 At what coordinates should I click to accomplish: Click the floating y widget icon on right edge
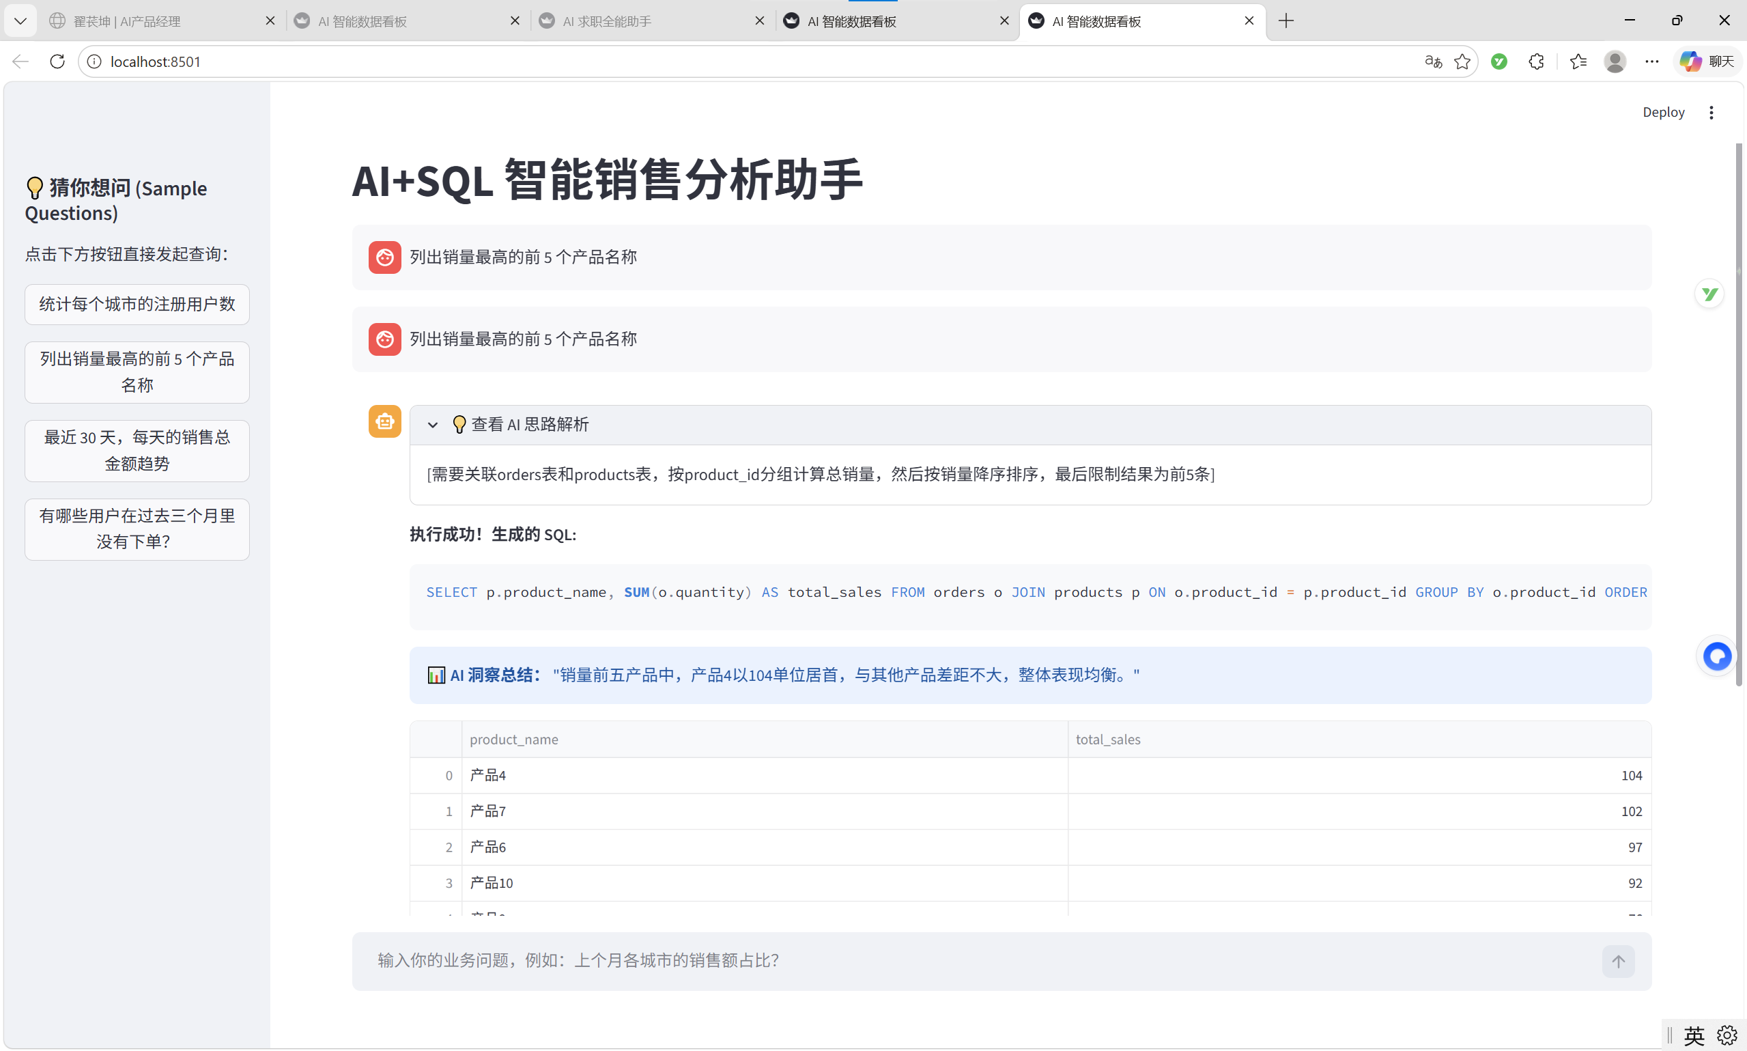pyautogui.click(x=1710, y=293)
